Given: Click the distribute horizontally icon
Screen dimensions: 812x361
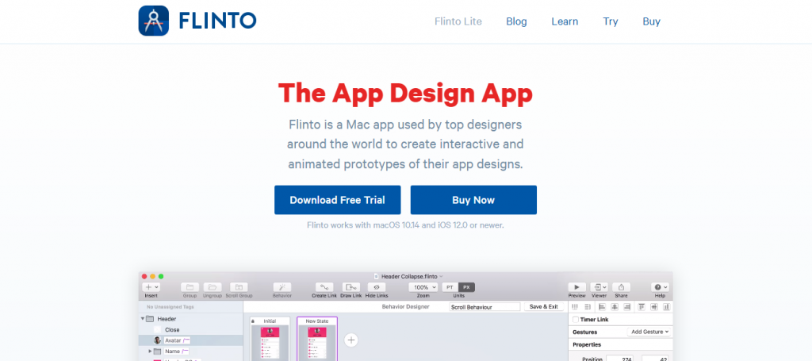Looking at the screenshot, I should pyautogui.click(x=575, y=307).
